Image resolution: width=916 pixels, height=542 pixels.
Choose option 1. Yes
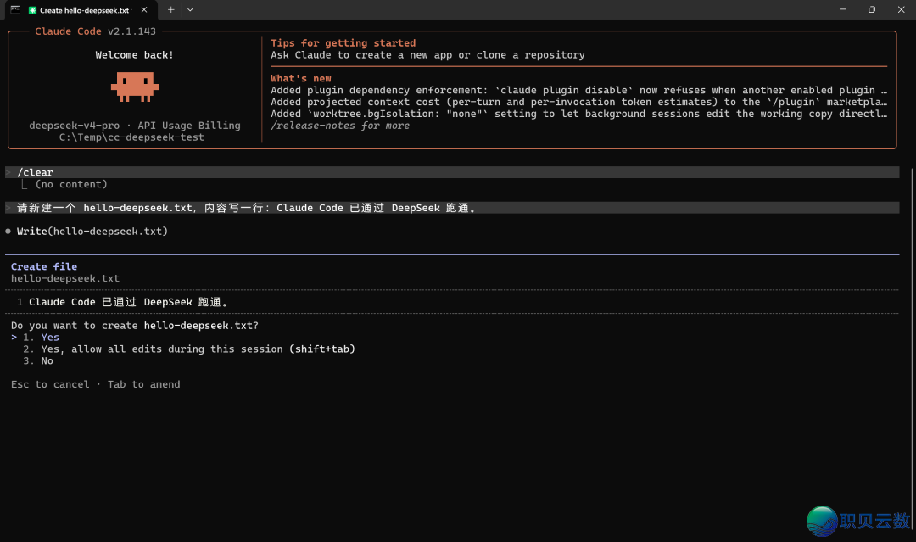tap(41, 337)
